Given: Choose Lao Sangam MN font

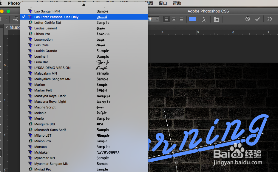Looking at the screenshot, I should (84, 11).
